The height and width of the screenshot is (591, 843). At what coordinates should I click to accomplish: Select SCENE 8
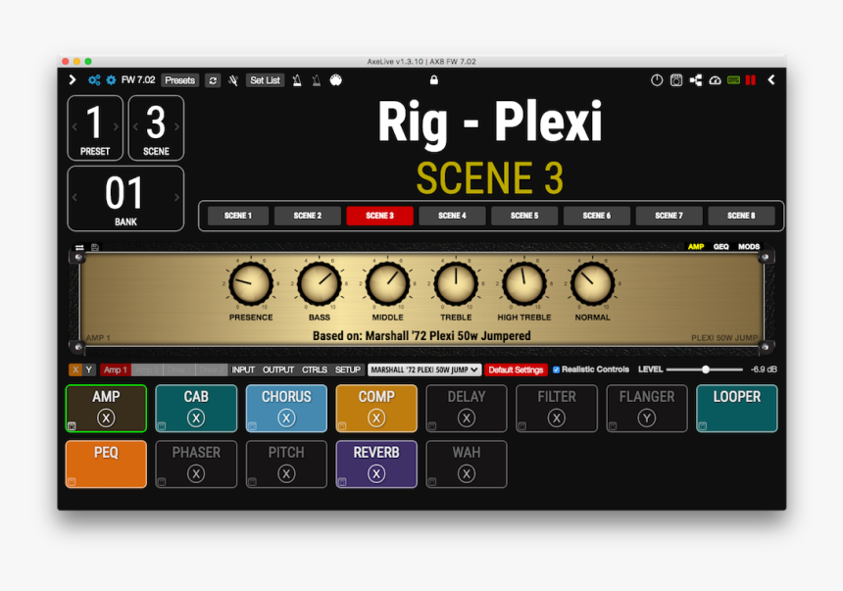coord(741,216)
